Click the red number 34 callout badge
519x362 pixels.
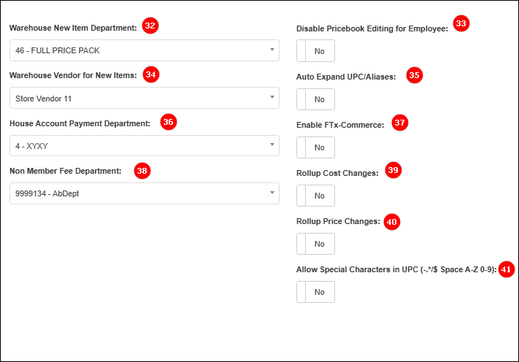(151, 74)
